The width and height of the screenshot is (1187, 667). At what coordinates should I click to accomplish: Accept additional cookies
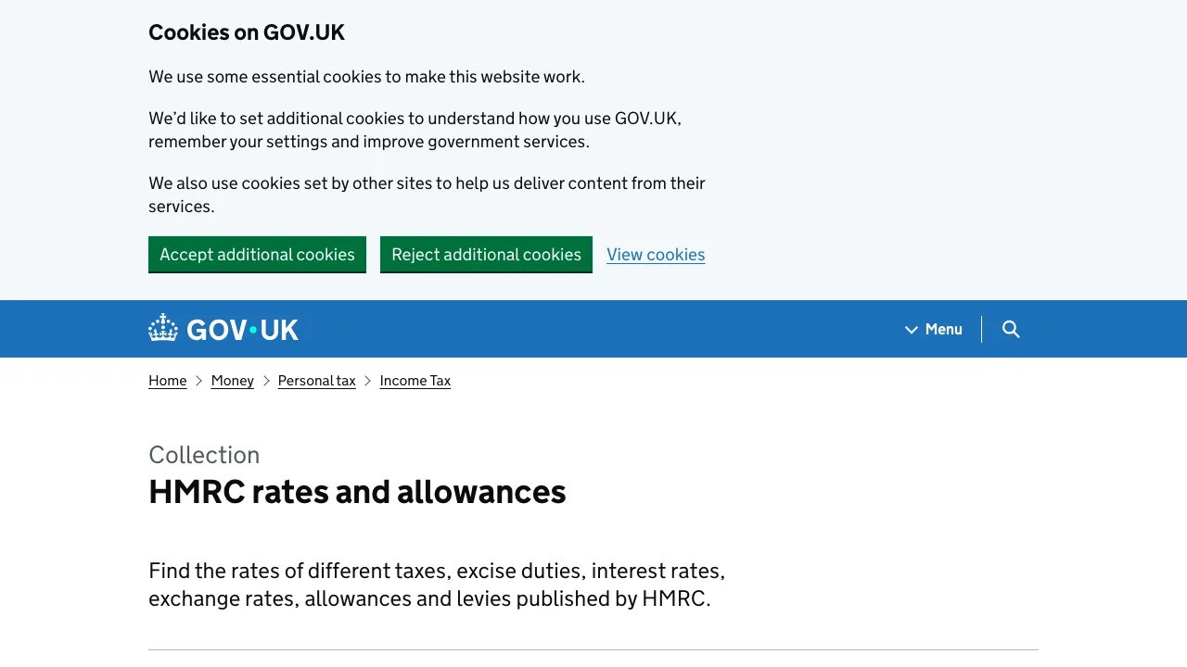coord(257,255)
